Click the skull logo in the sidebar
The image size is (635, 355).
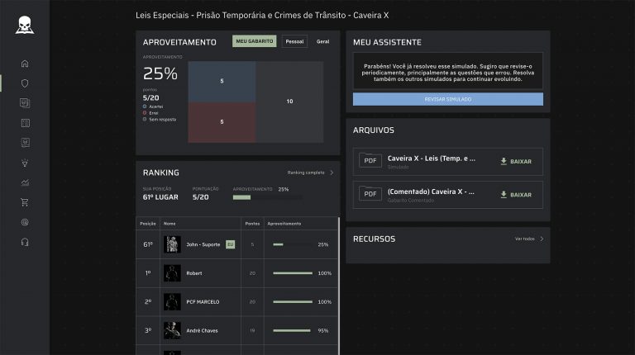25,26
